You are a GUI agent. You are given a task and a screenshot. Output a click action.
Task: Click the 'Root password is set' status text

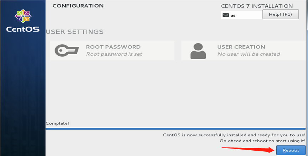click(x=114, y=54)
